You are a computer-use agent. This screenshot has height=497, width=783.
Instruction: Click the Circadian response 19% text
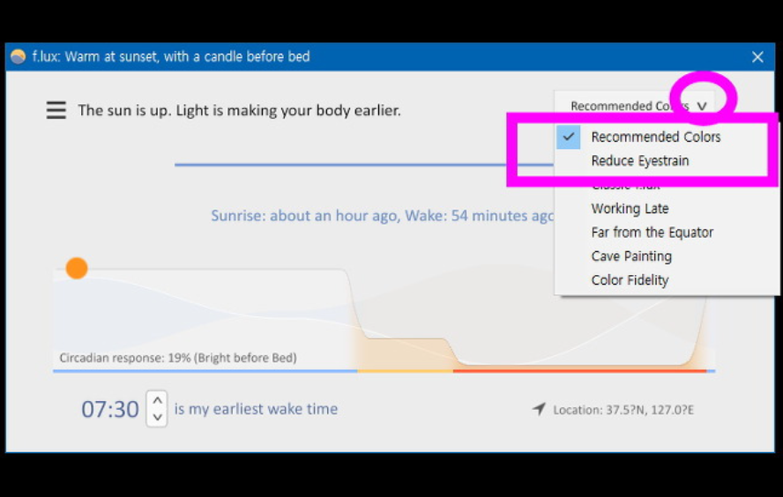pos(178,358)
